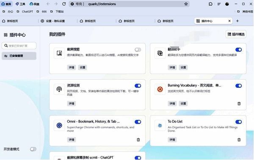
Task: Open the ChatGPT bookmark folder
Action: click(25, 11)
